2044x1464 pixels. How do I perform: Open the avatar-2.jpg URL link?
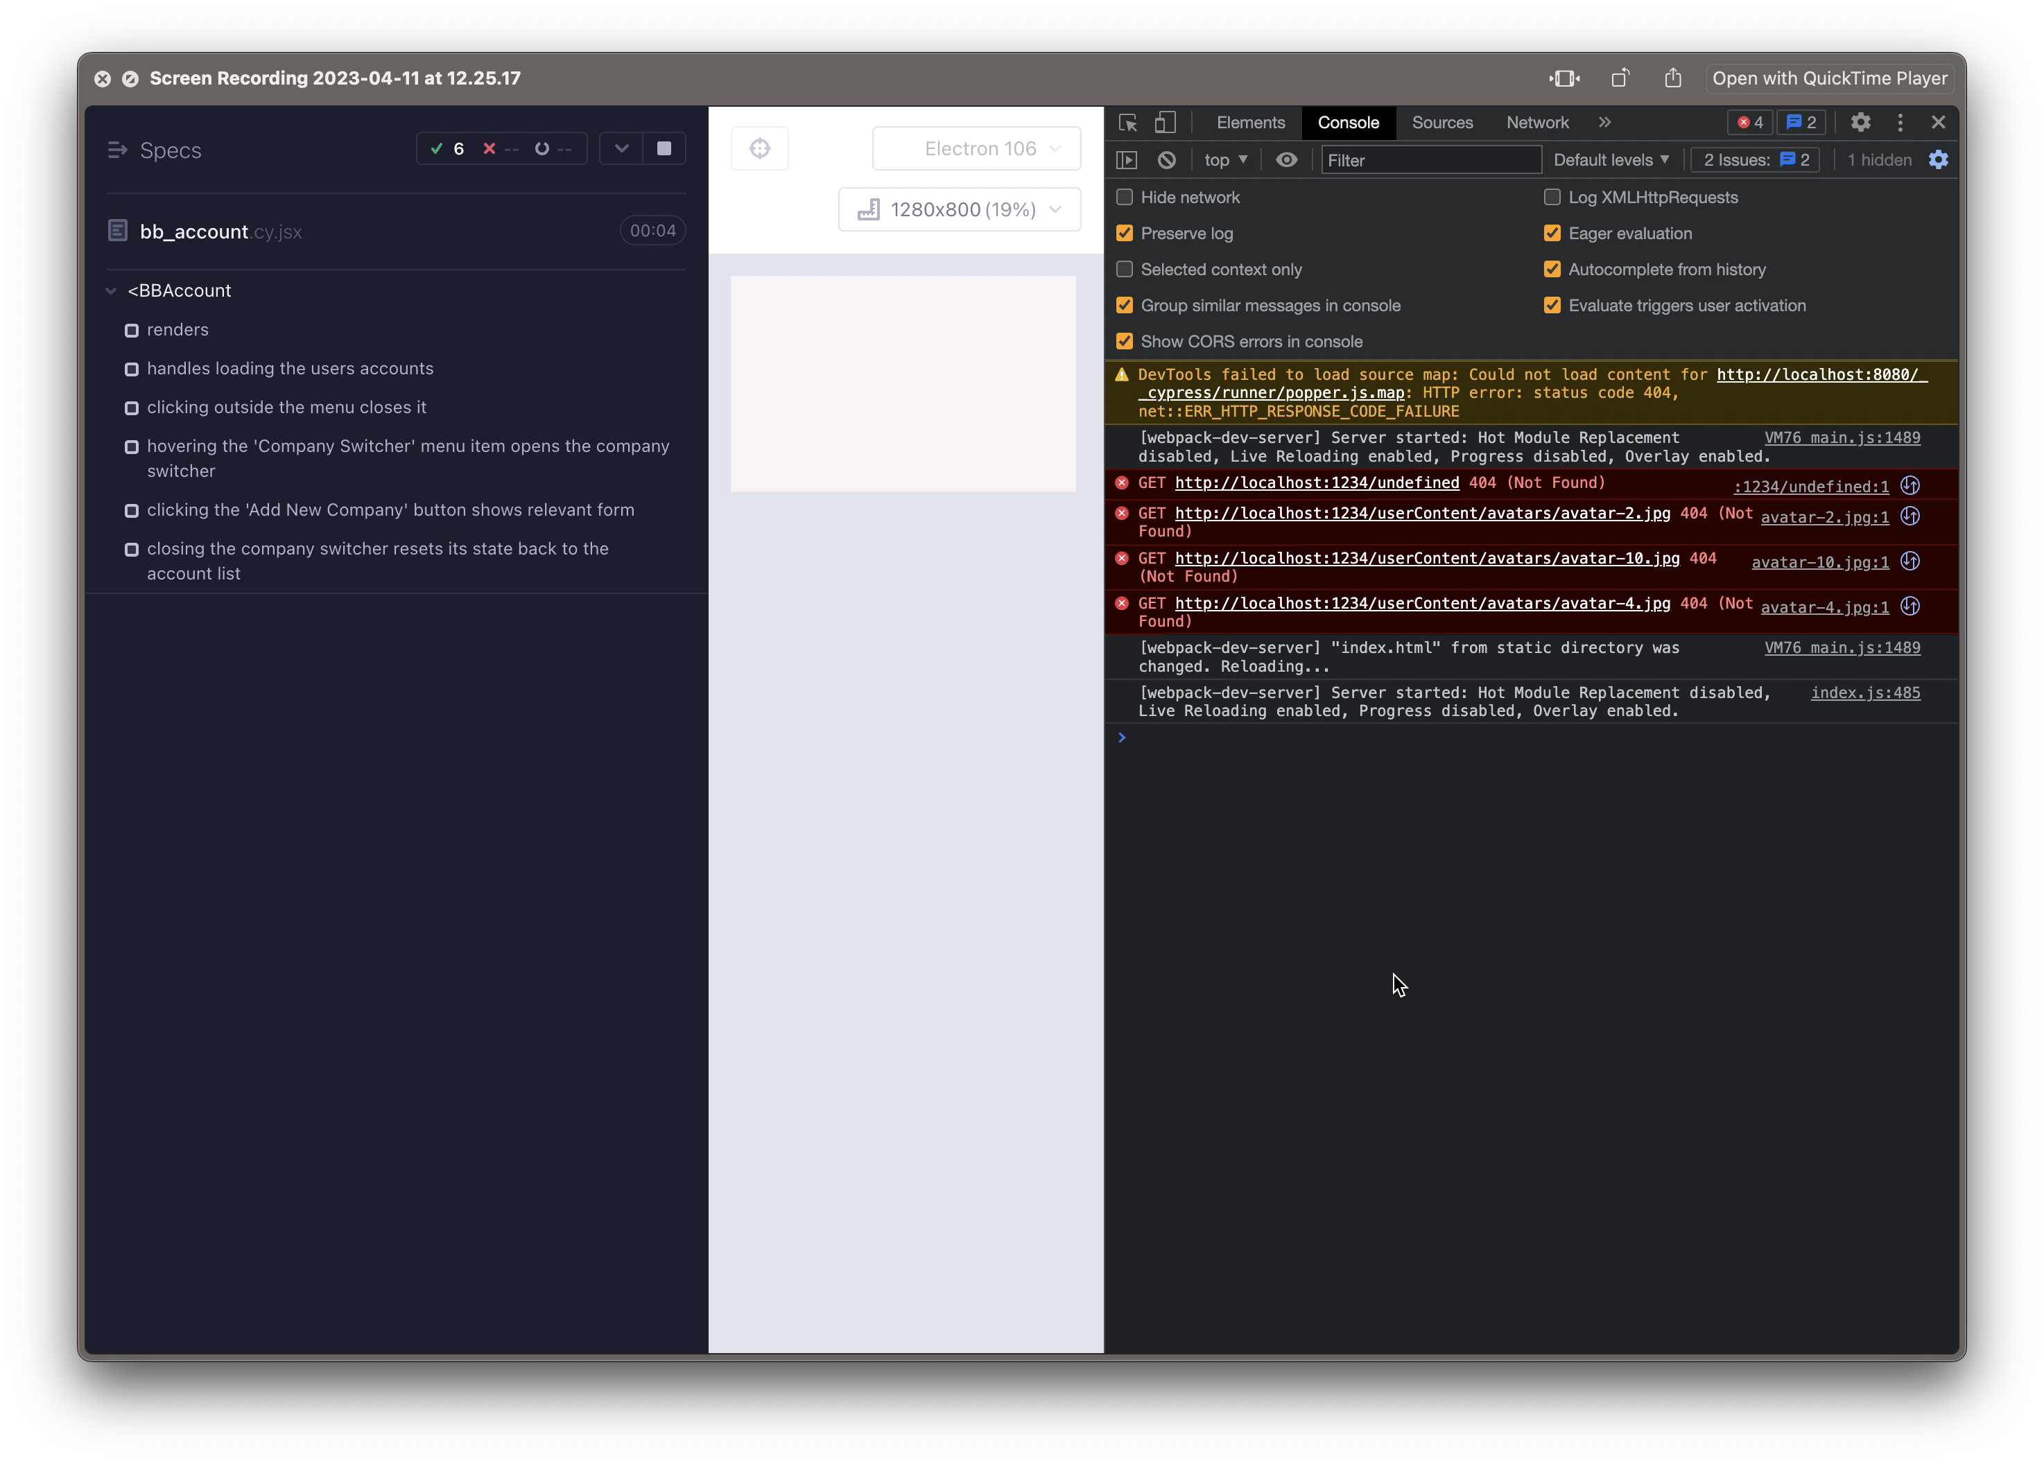pos(1421,514)
